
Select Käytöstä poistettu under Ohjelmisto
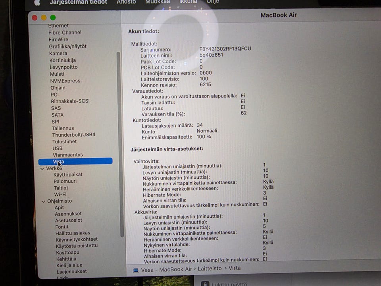tap(77, 246)
